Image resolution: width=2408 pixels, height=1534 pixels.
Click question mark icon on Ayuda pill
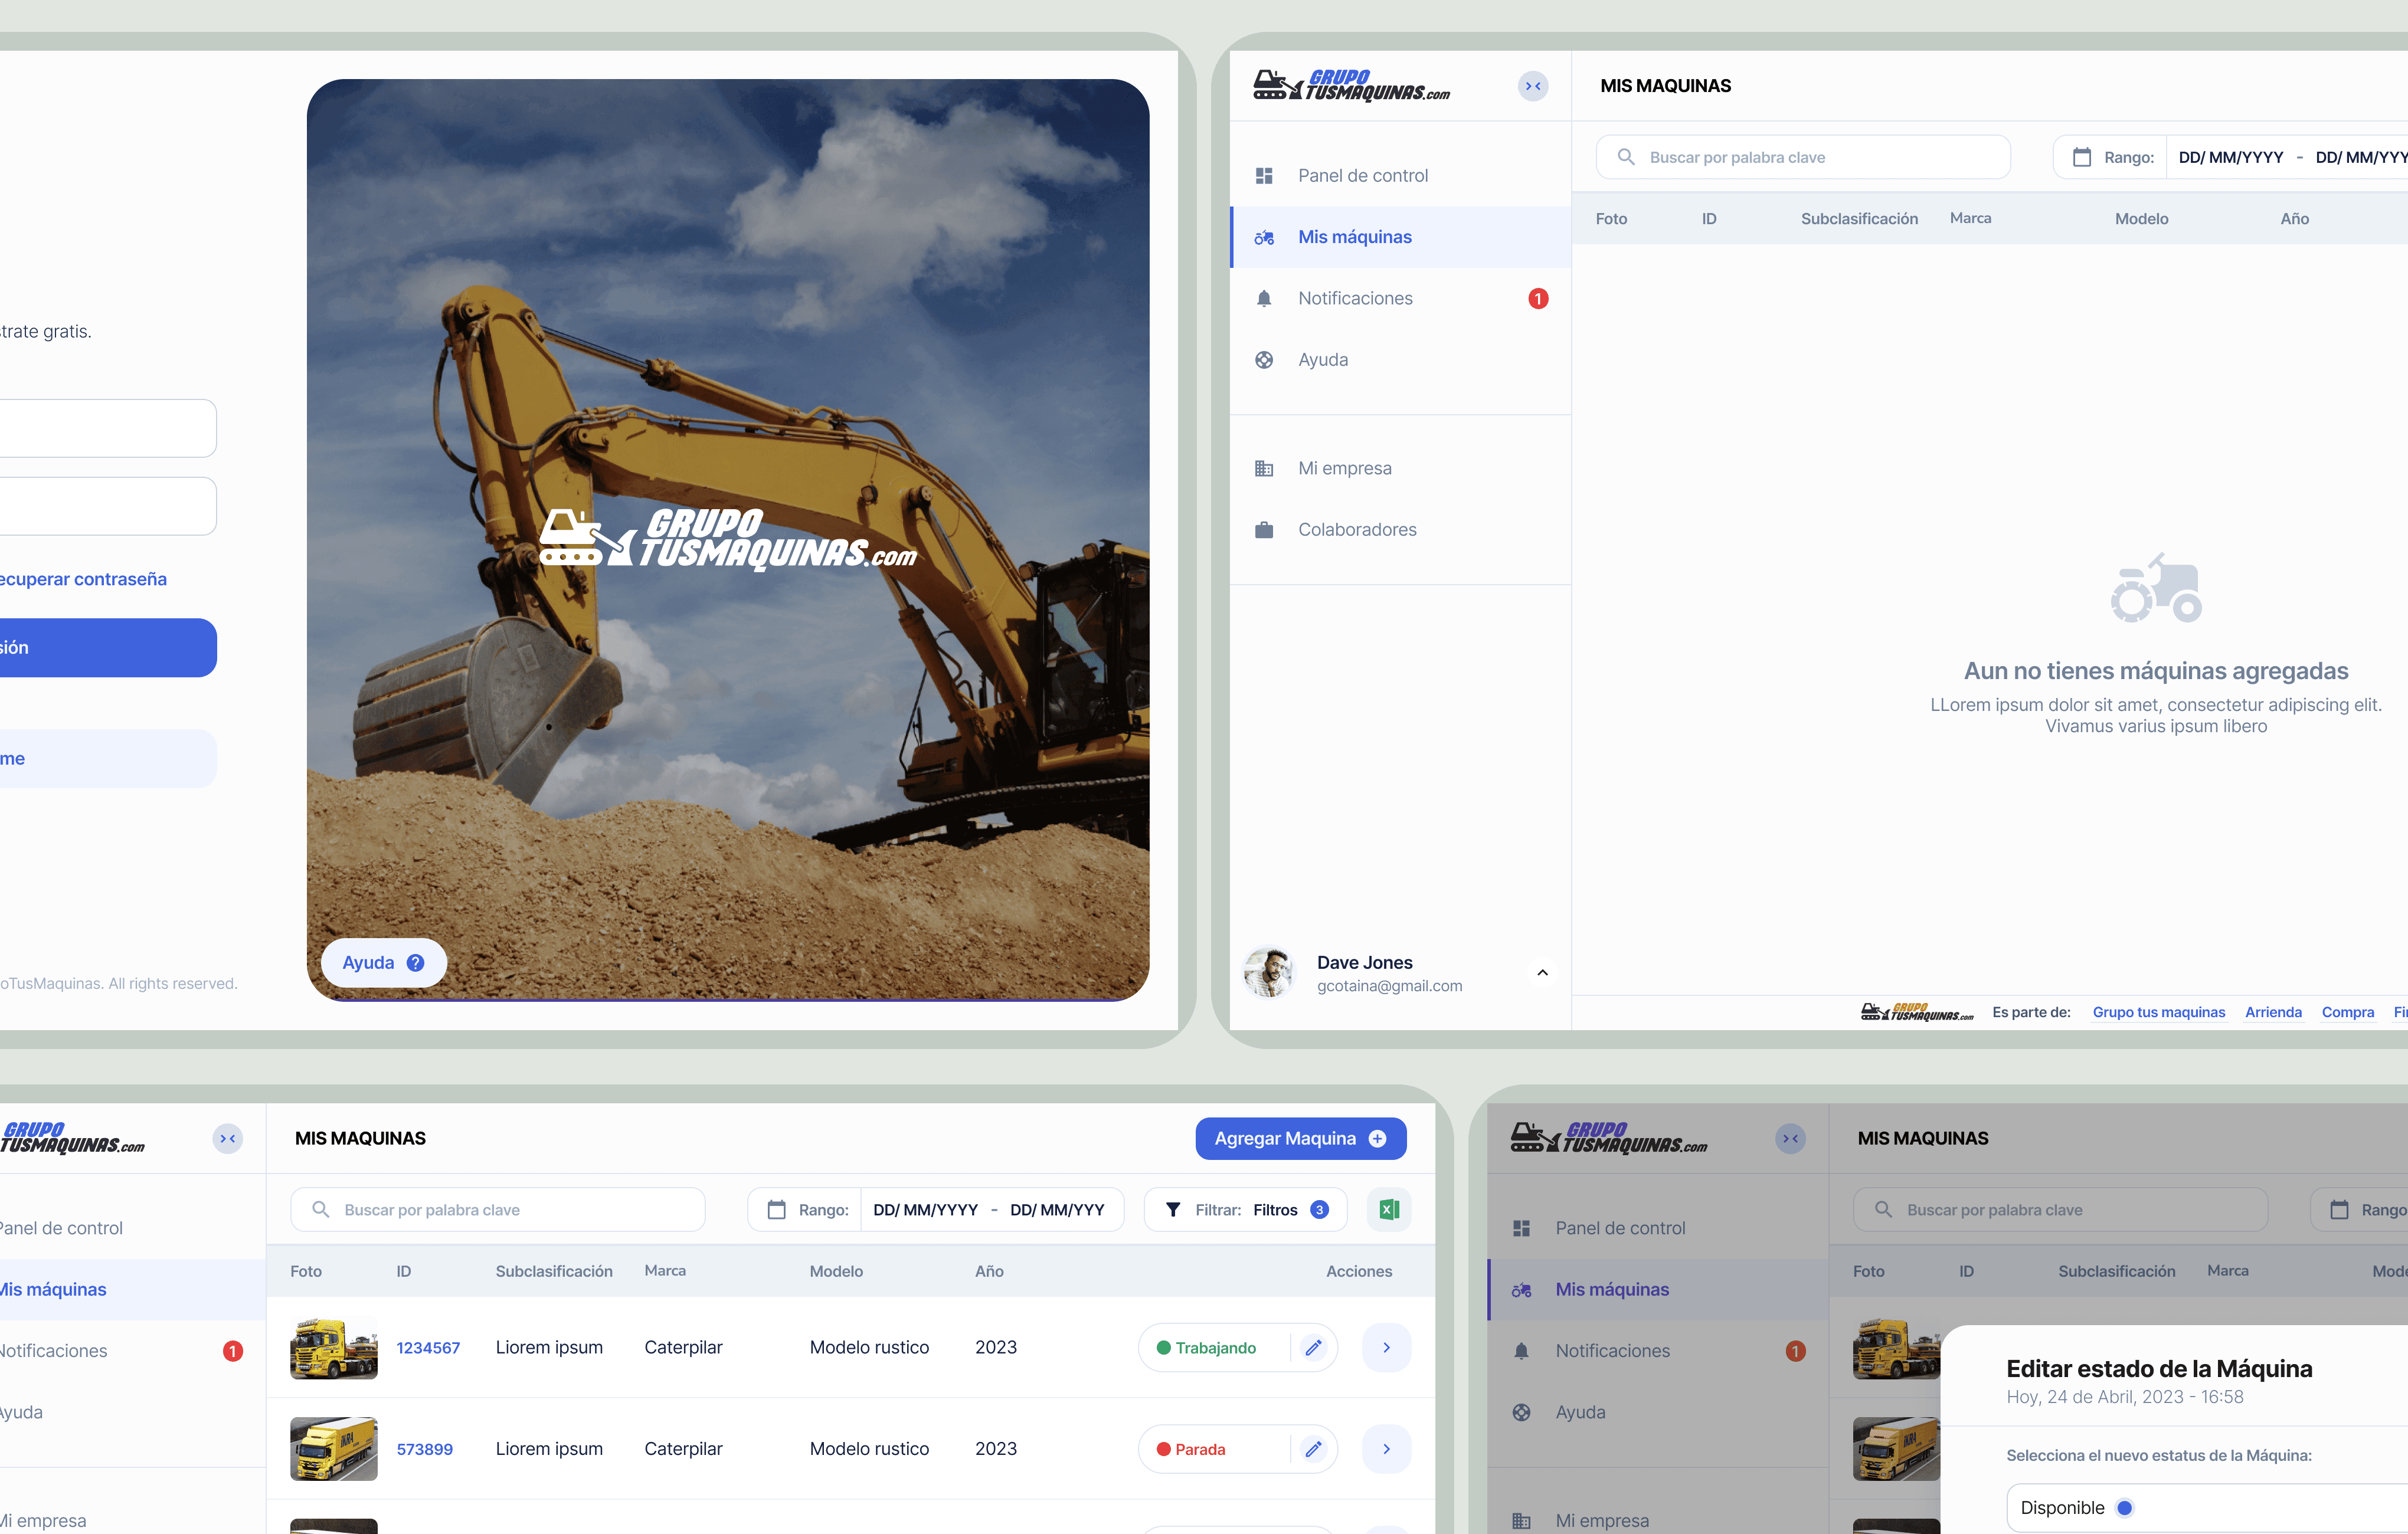415,962
